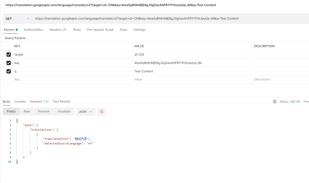Uncheck the key parameter checkbox

(9, 63)
